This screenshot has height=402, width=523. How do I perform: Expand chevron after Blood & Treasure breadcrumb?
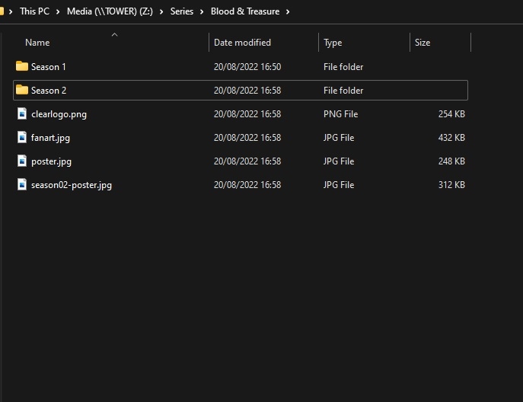[x=287, y=11]
